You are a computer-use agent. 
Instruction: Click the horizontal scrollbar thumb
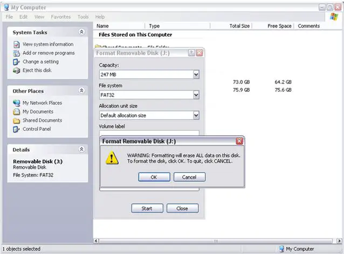click(x=216, y=241)
